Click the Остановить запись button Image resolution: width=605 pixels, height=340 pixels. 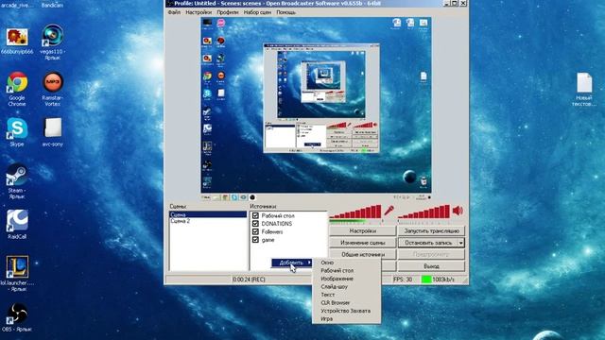point(428,243)
